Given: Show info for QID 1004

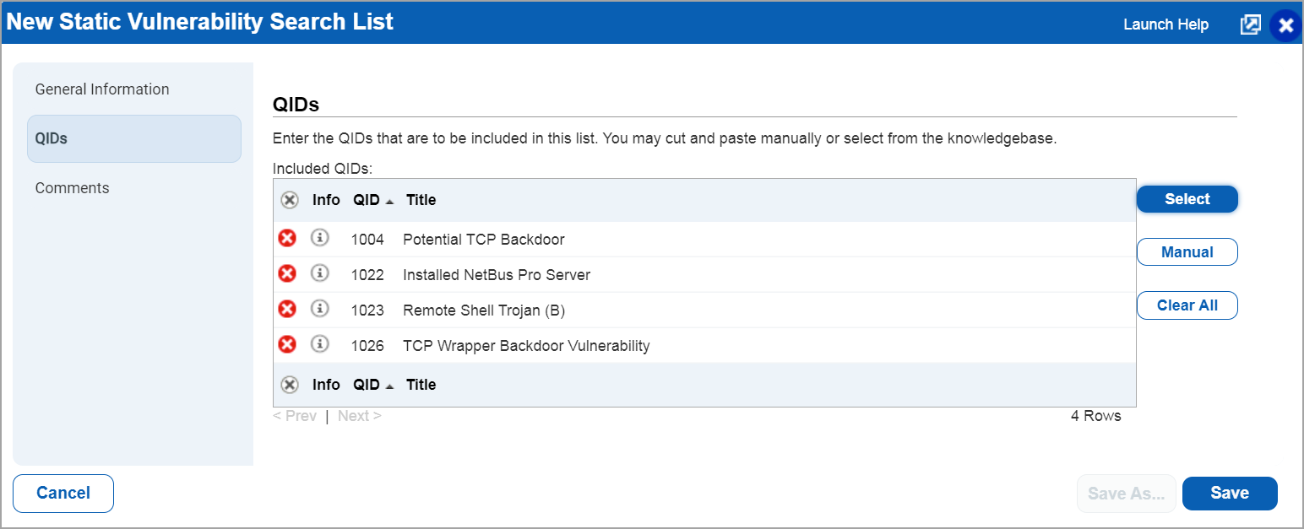Looking at the screenshot, I should pos(319,238).
